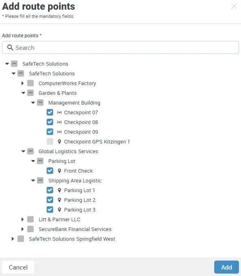Click the search magnifier icon
Viewport: 241px width, 276px height.
coord(10,47)
